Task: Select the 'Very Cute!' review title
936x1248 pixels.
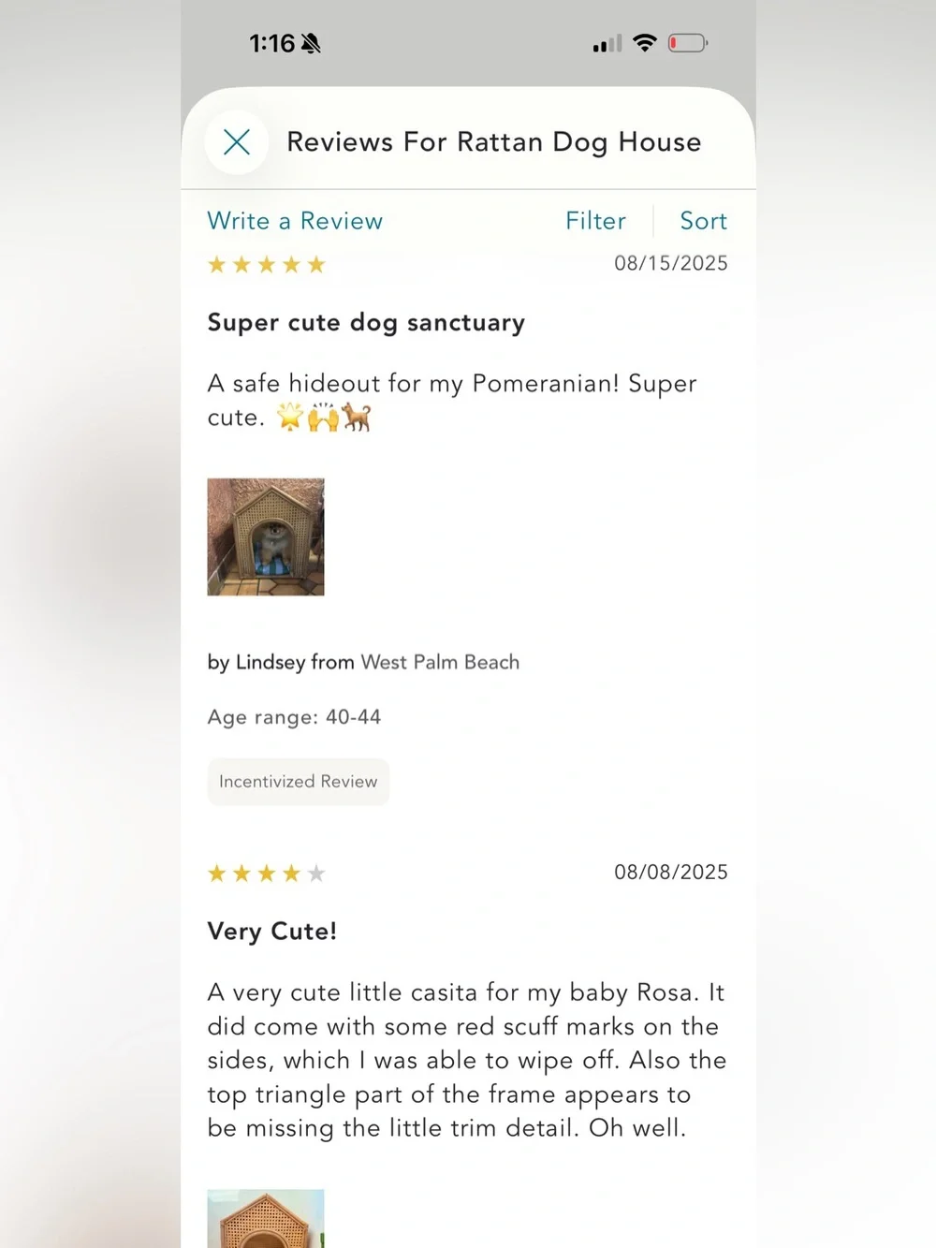Action: coord(271,932)
